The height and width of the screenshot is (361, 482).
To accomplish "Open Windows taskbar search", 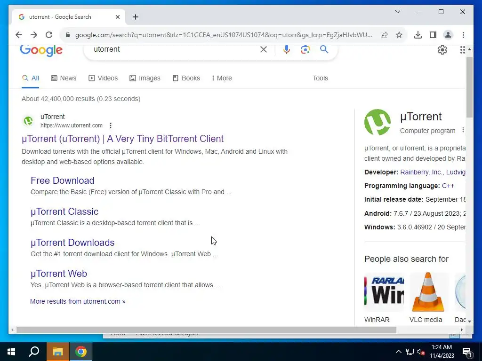I will tap(34, 352).
